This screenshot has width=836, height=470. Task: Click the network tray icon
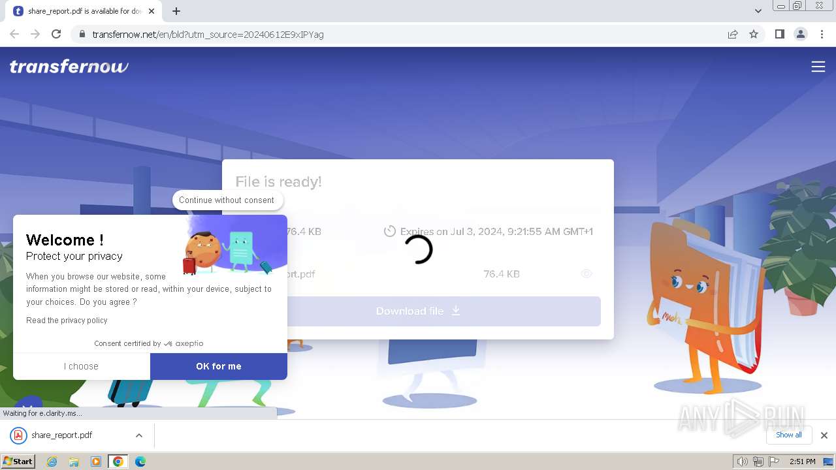coord(758,462)
